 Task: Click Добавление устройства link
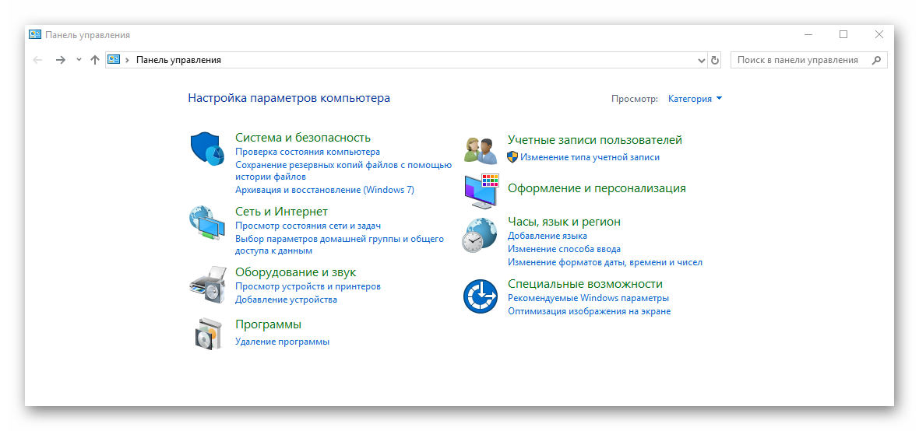click(286, 300)
